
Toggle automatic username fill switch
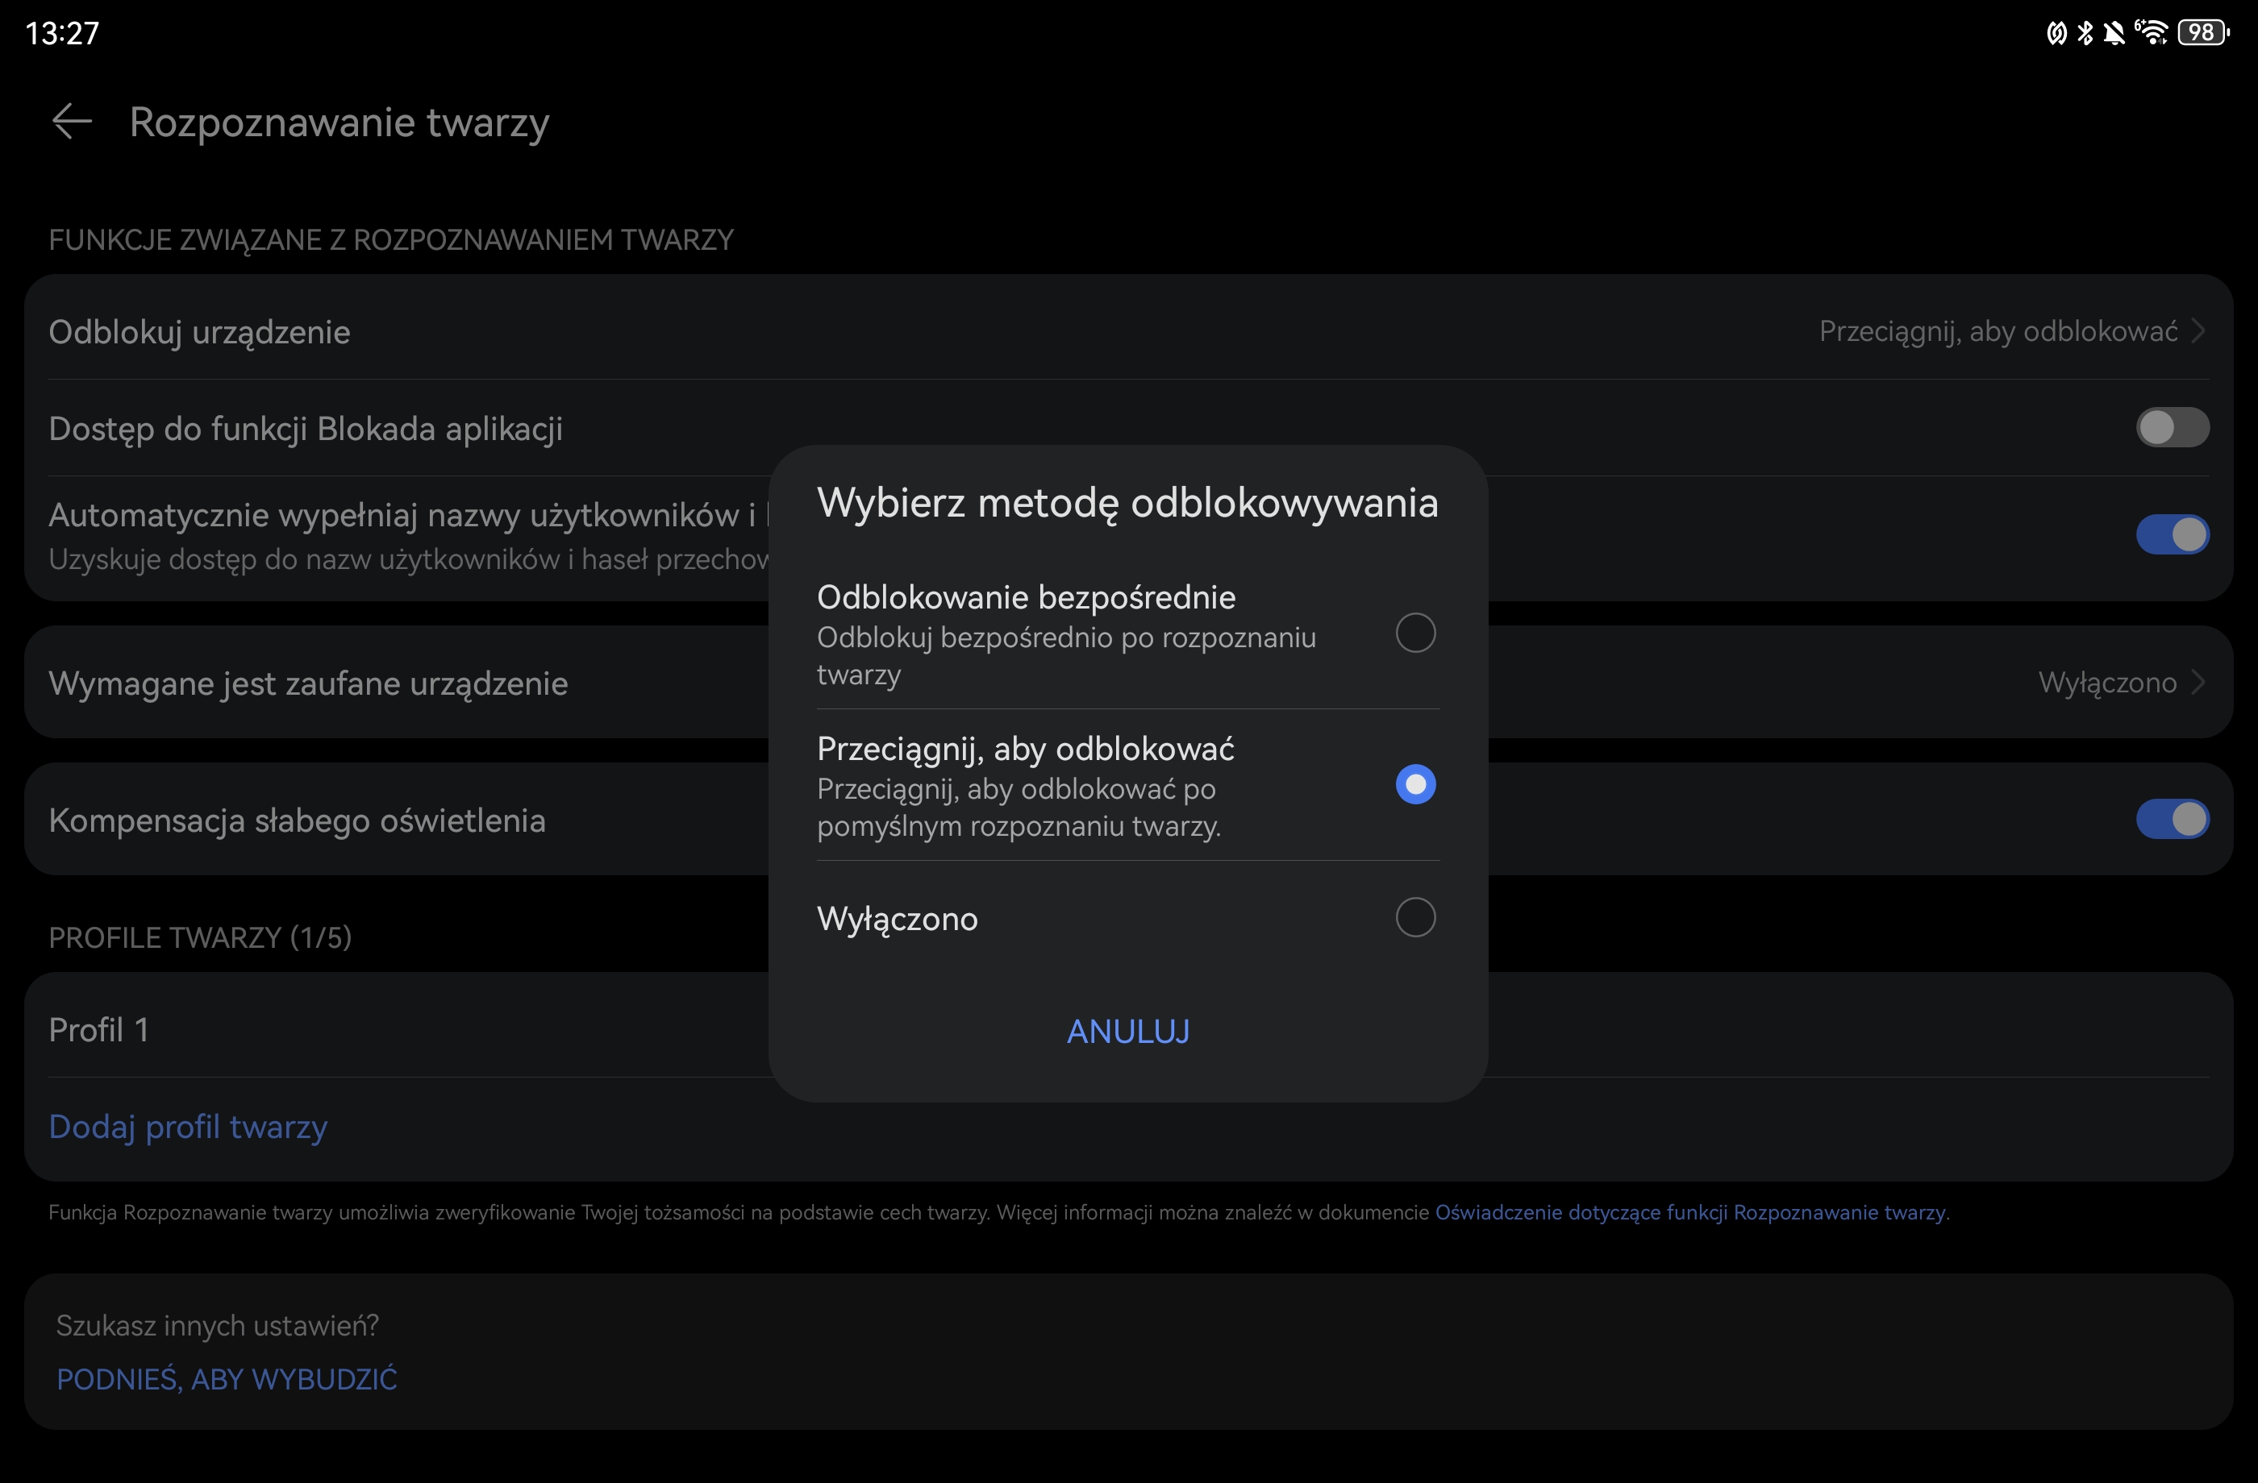tap(2172, 535)
